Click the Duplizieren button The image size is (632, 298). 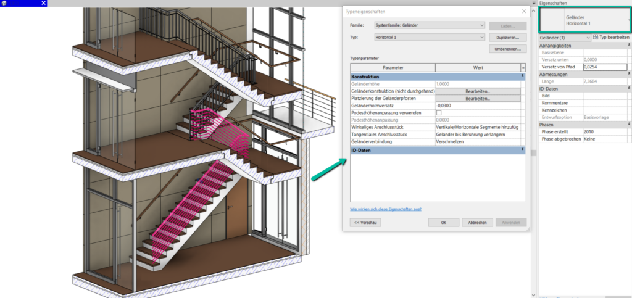[x=507, y=38]
